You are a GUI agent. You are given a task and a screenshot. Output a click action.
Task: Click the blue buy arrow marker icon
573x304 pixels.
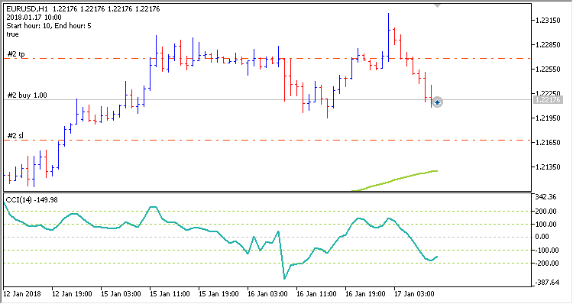click(x=437, y=102)
